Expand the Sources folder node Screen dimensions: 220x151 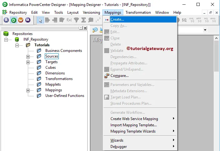(x=28, y=57)
